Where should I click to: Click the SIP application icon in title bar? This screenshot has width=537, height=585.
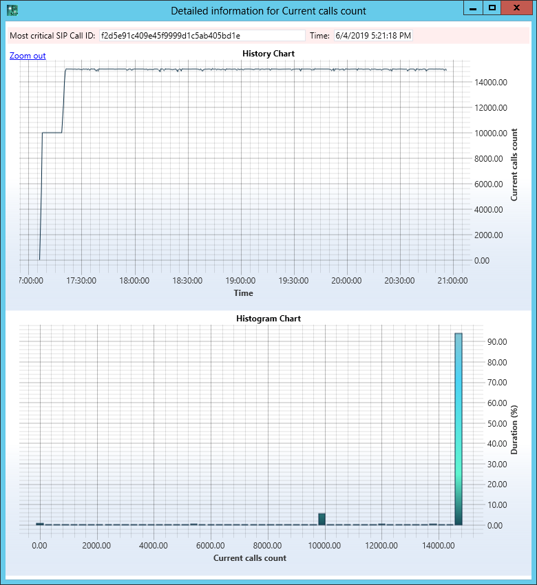[12, 10]
